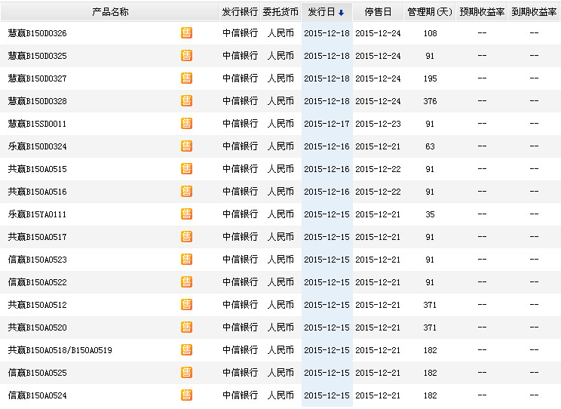
Task: Click the 售 icon for 共赢B150A0520
Action: point(186,328)
